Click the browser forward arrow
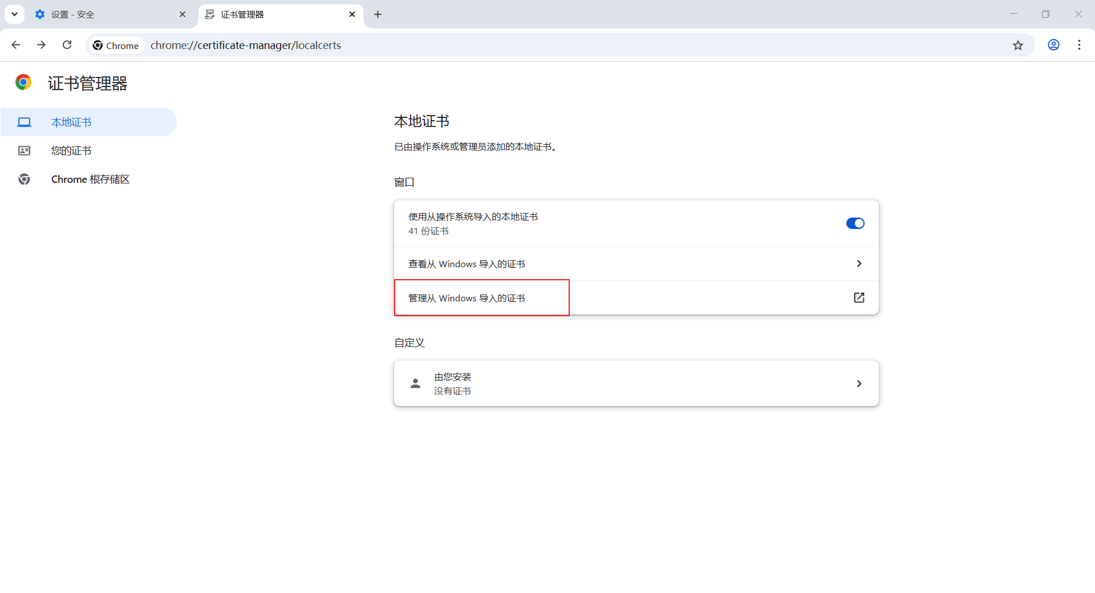The width and height of the screenshot is (1095, 593). (x=41, y=45)
